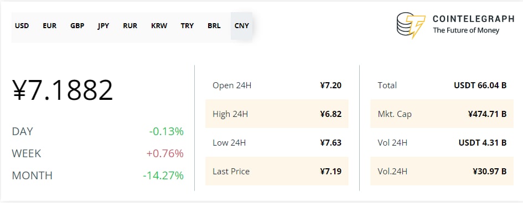Switch currency to USD tab
Viewport: 523px width, 203px height.
(22, 26)
